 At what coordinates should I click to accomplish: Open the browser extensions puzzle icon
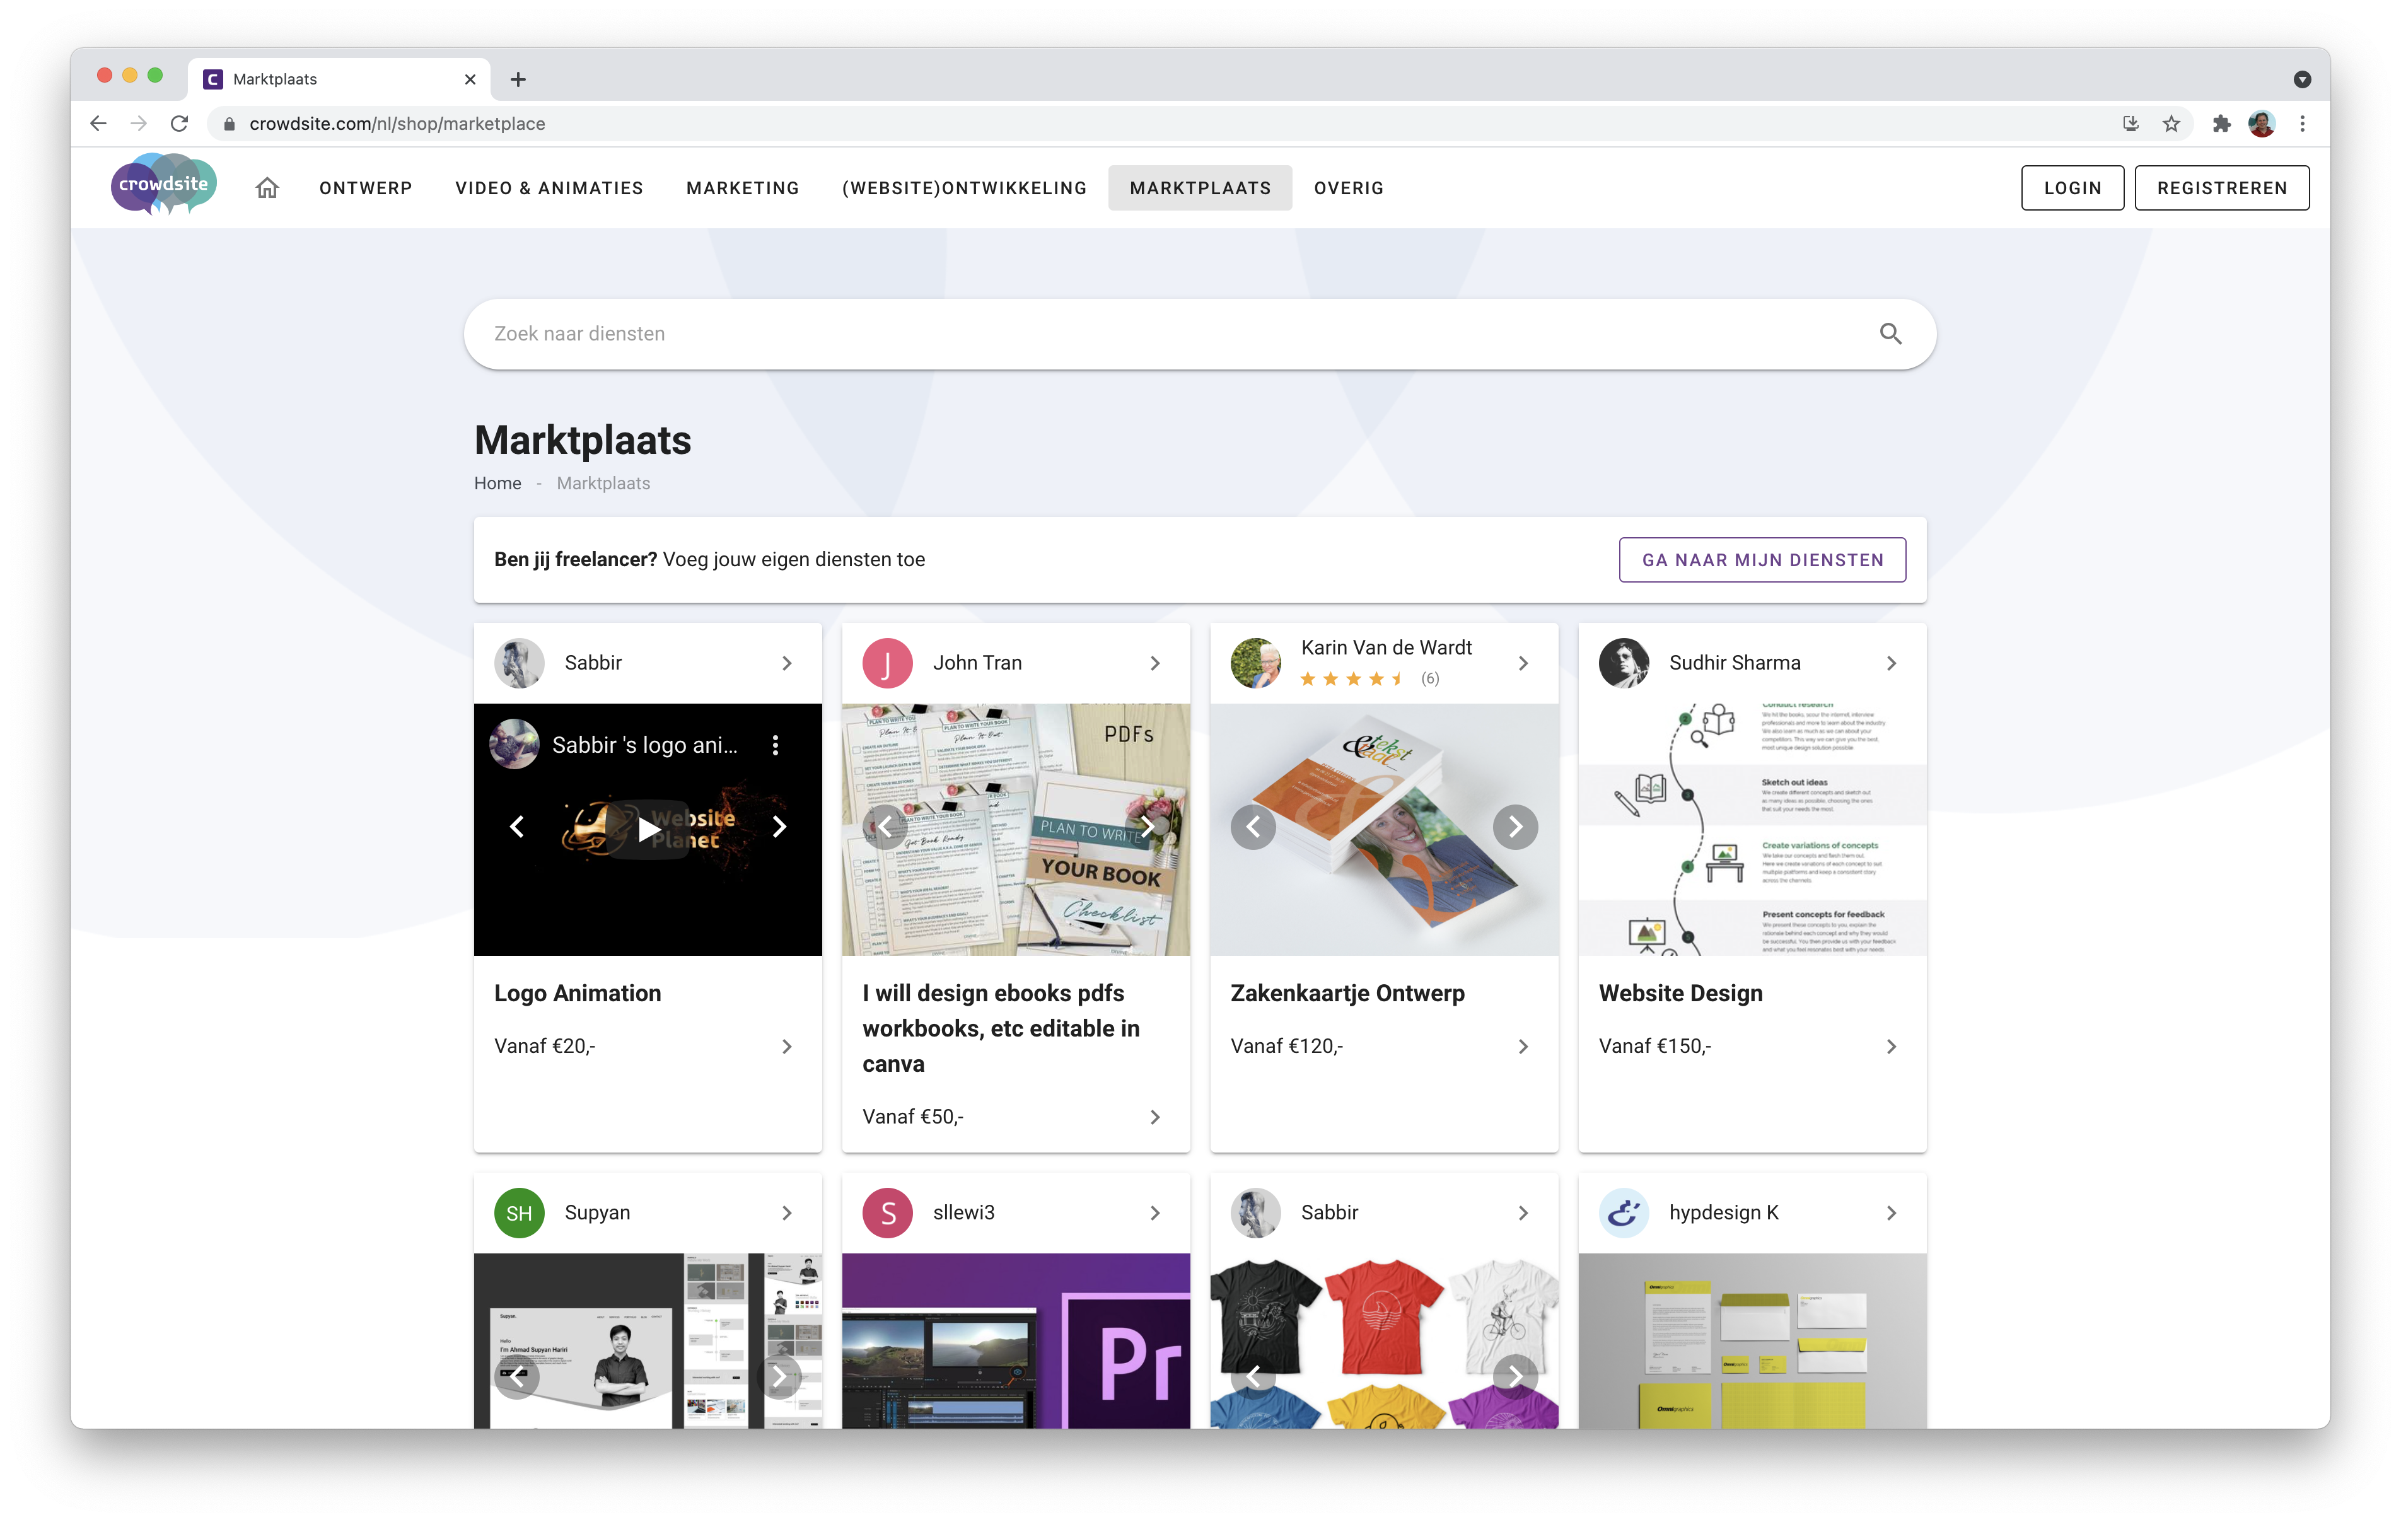click(2221, 124)
